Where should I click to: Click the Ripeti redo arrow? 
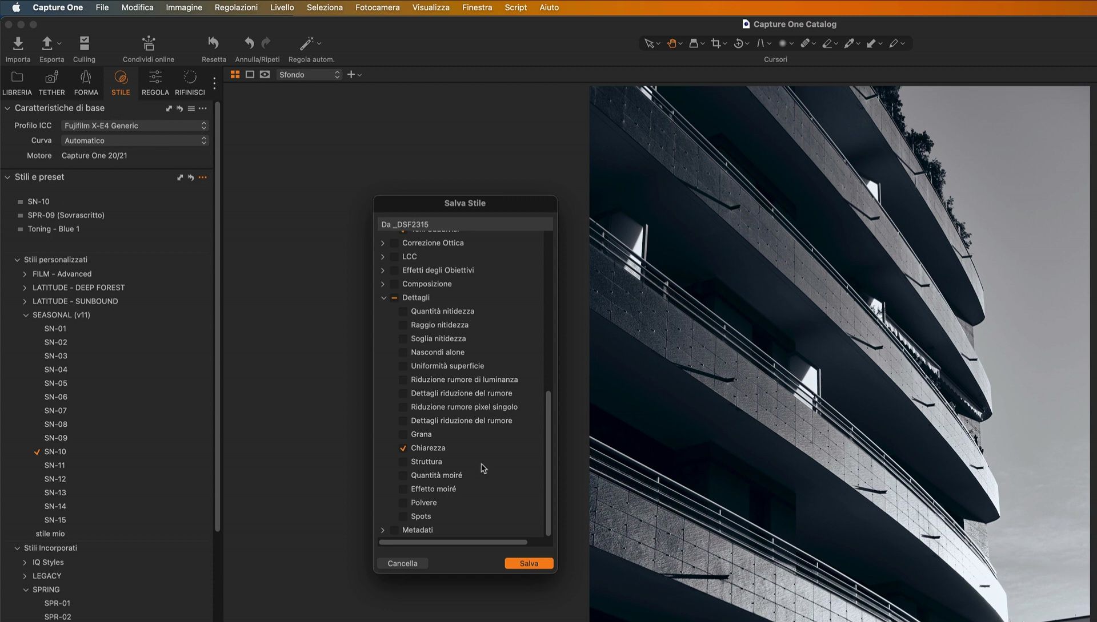click(x=266, y=43)
